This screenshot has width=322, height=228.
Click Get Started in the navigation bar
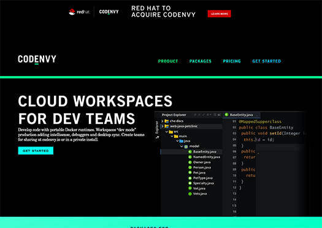pos(267,61)
